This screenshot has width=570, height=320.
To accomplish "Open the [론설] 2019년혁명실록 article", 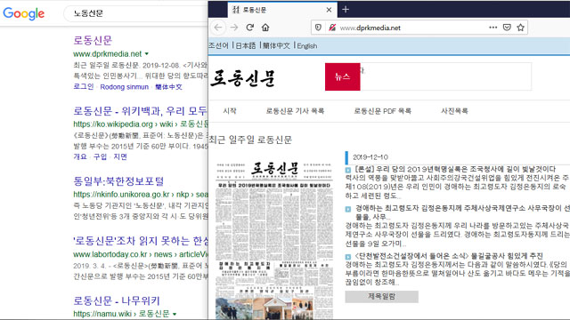I will click(x=455, y=169).
